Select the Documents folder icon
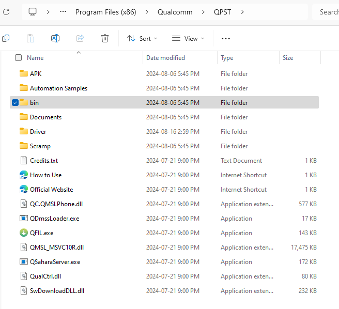 pyautogui.click(x=24, y=117)
